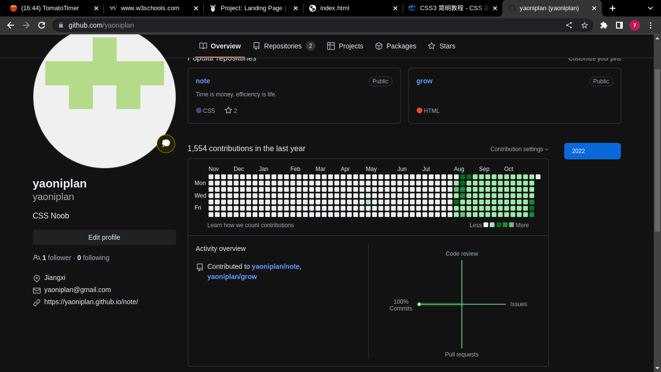Open the Repositories tab

(284, 46)
